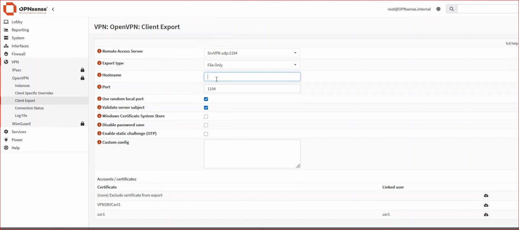Download the usr1 certificate export

click(x=486, y=215)
